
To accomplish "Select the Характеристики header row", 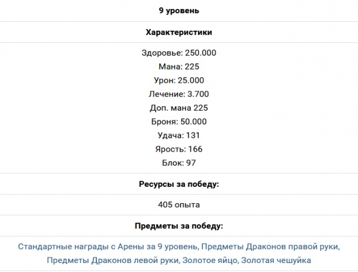I will pos(179,32).
